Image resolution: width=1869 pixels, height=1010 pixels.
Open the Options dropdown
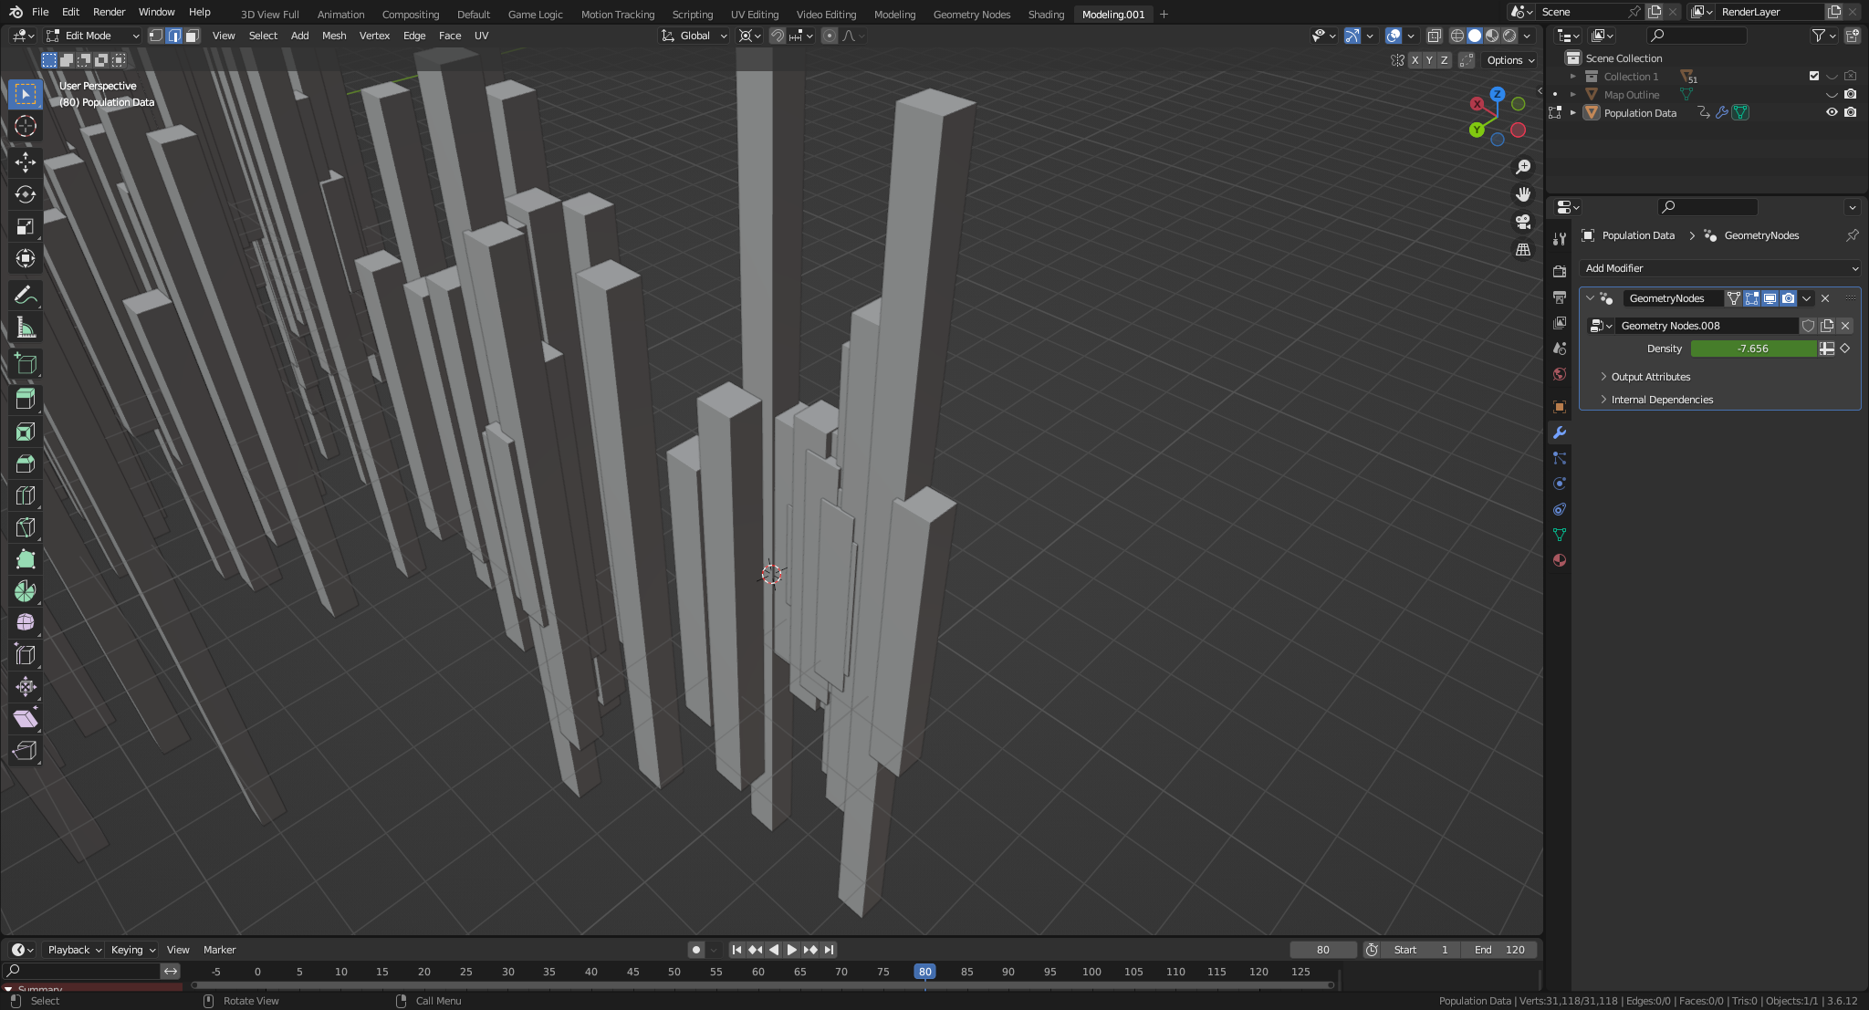pyautogui.click(x=1509, y=60)
